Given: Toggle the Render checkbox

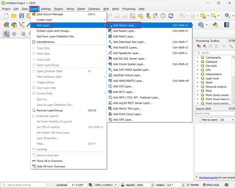Looking at the screenshot, I should (188, 185).
